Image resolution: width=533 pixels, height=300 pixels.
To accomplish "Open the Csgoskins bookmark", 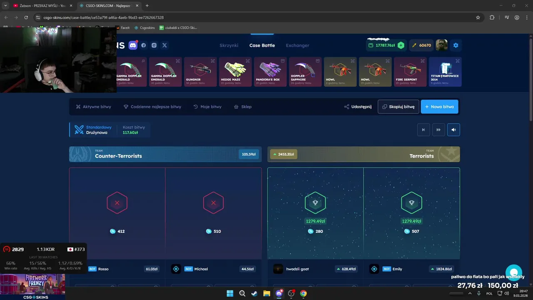I will point(144,27).
